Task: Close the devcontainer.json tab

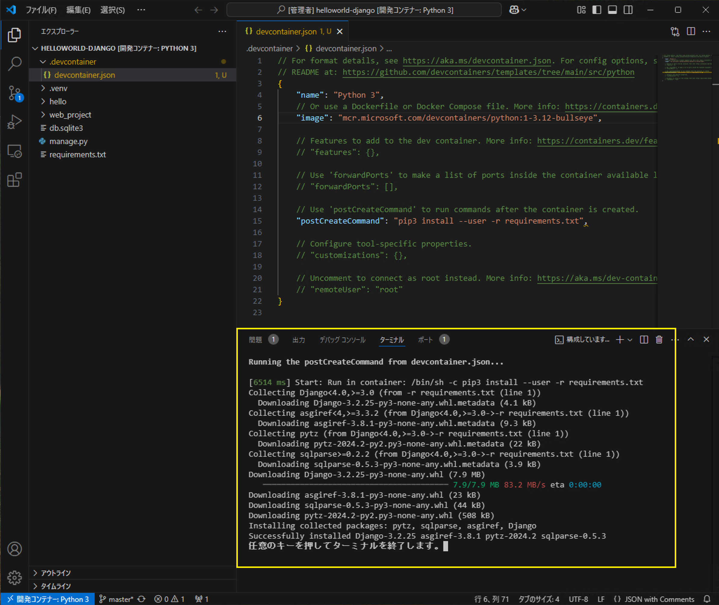Action: point(340,32)
